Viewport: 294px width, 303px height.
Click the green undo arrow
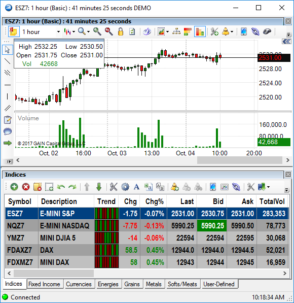[61, 187]
